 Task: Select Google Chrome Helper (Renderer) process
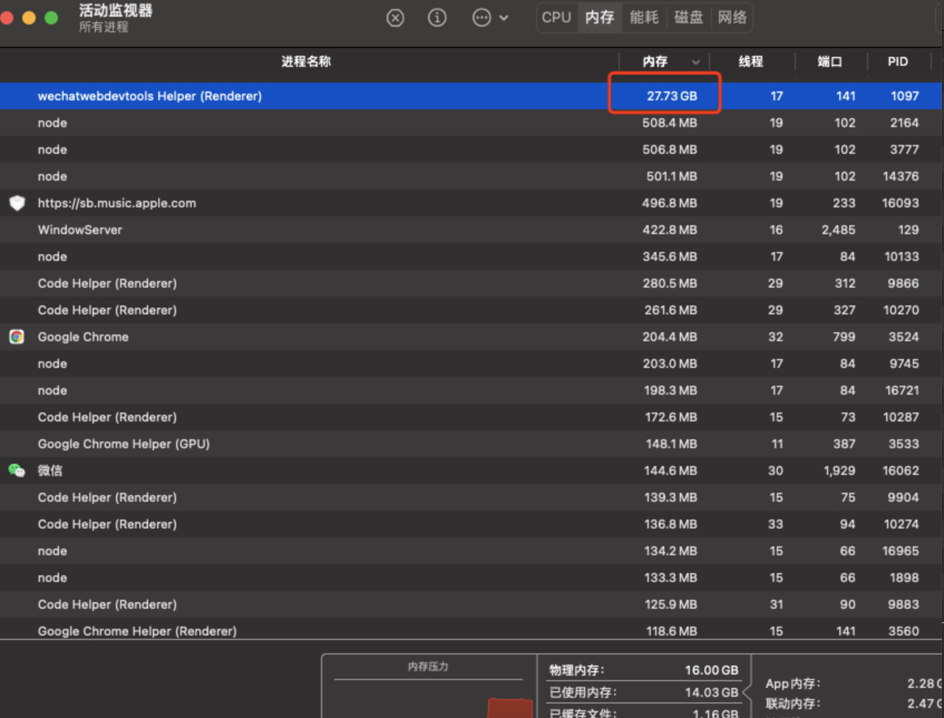tap(471, 630)
